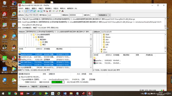Screen dimensions: 172x96
Task: Select the jdk-7u8 file in remote list
Action: [x=107, y=63]
